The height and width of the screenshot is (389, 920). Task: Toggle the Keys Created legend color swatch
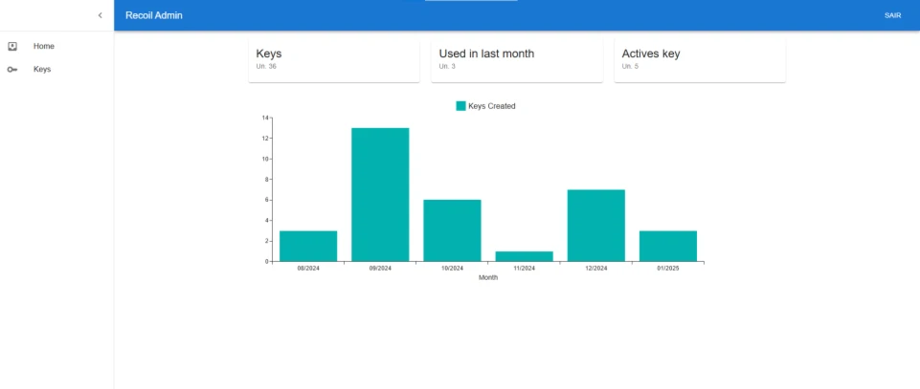coord(460,106)
